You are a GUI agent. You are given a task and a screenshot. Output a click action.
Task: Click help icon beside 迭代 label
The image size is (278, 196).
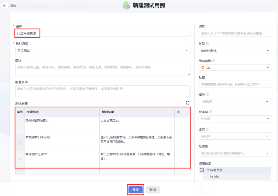208,129
